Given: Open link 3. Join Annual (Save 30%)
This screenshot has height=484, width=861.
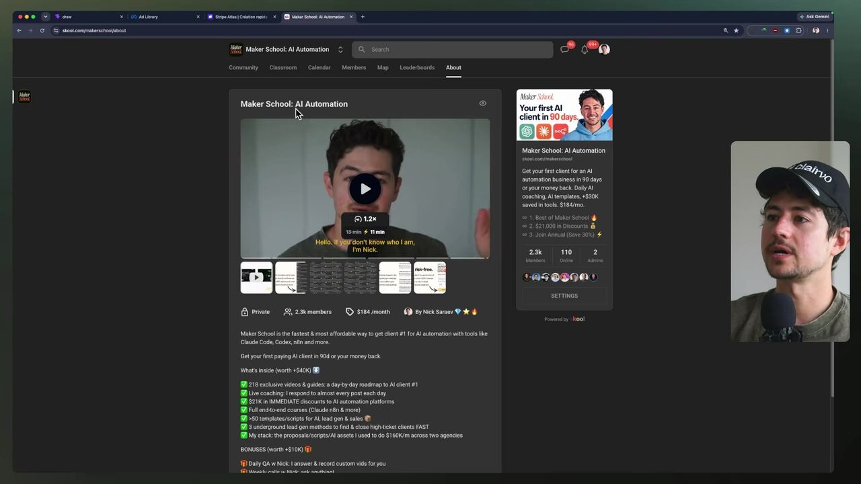Looking at the screenshot, I should pos(562,235).
